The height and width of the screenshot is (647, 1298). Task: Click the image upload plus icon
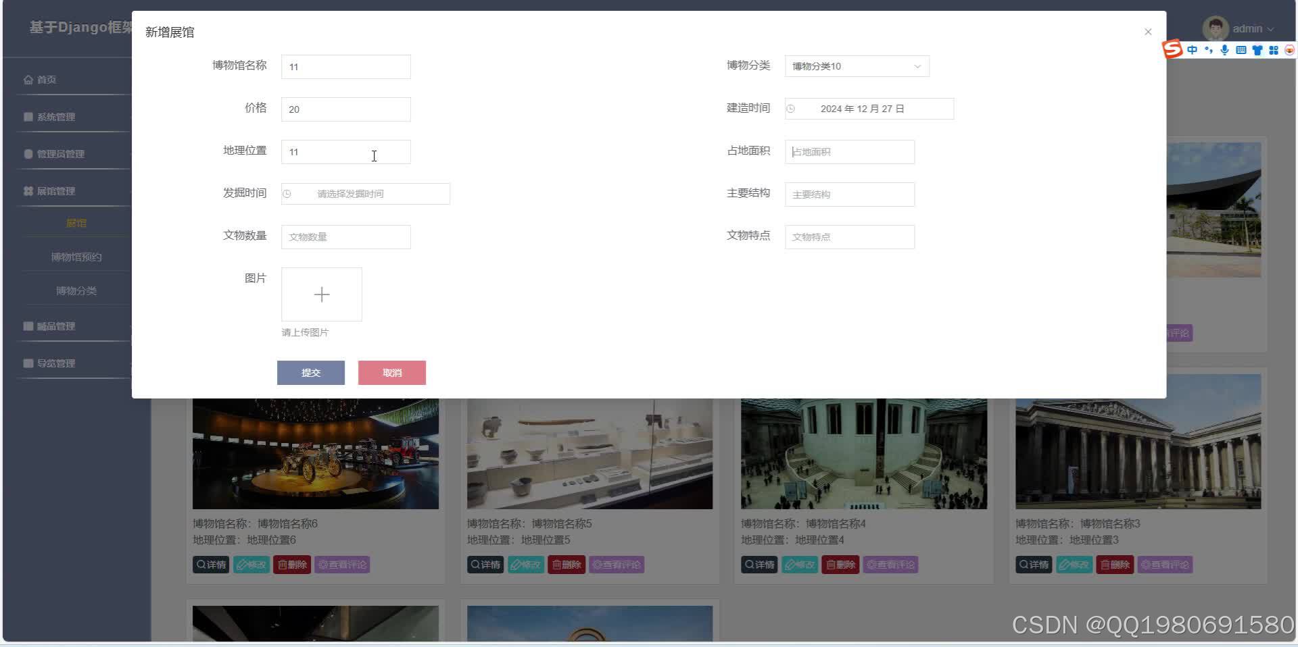click(x=321, y=294)
